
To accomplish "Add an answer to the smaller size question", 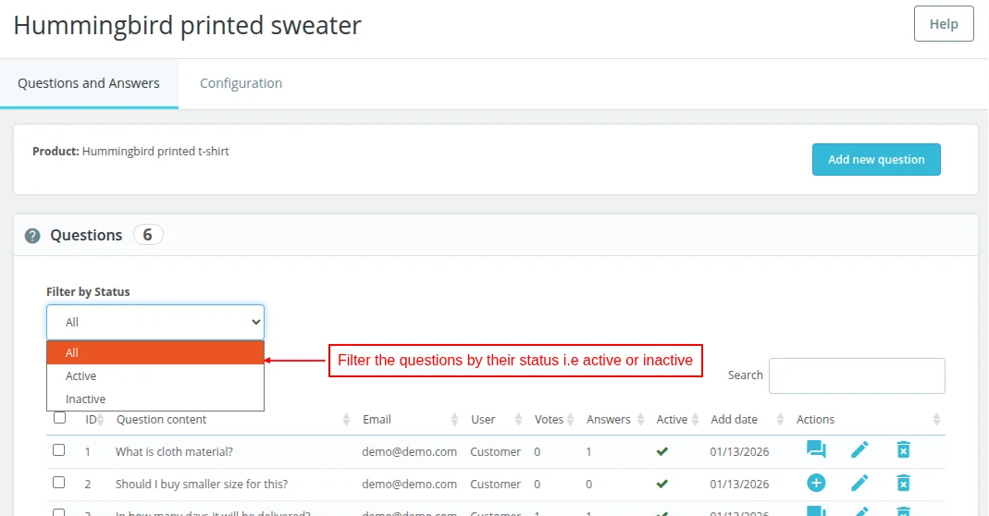I will [x=815, y=483].
